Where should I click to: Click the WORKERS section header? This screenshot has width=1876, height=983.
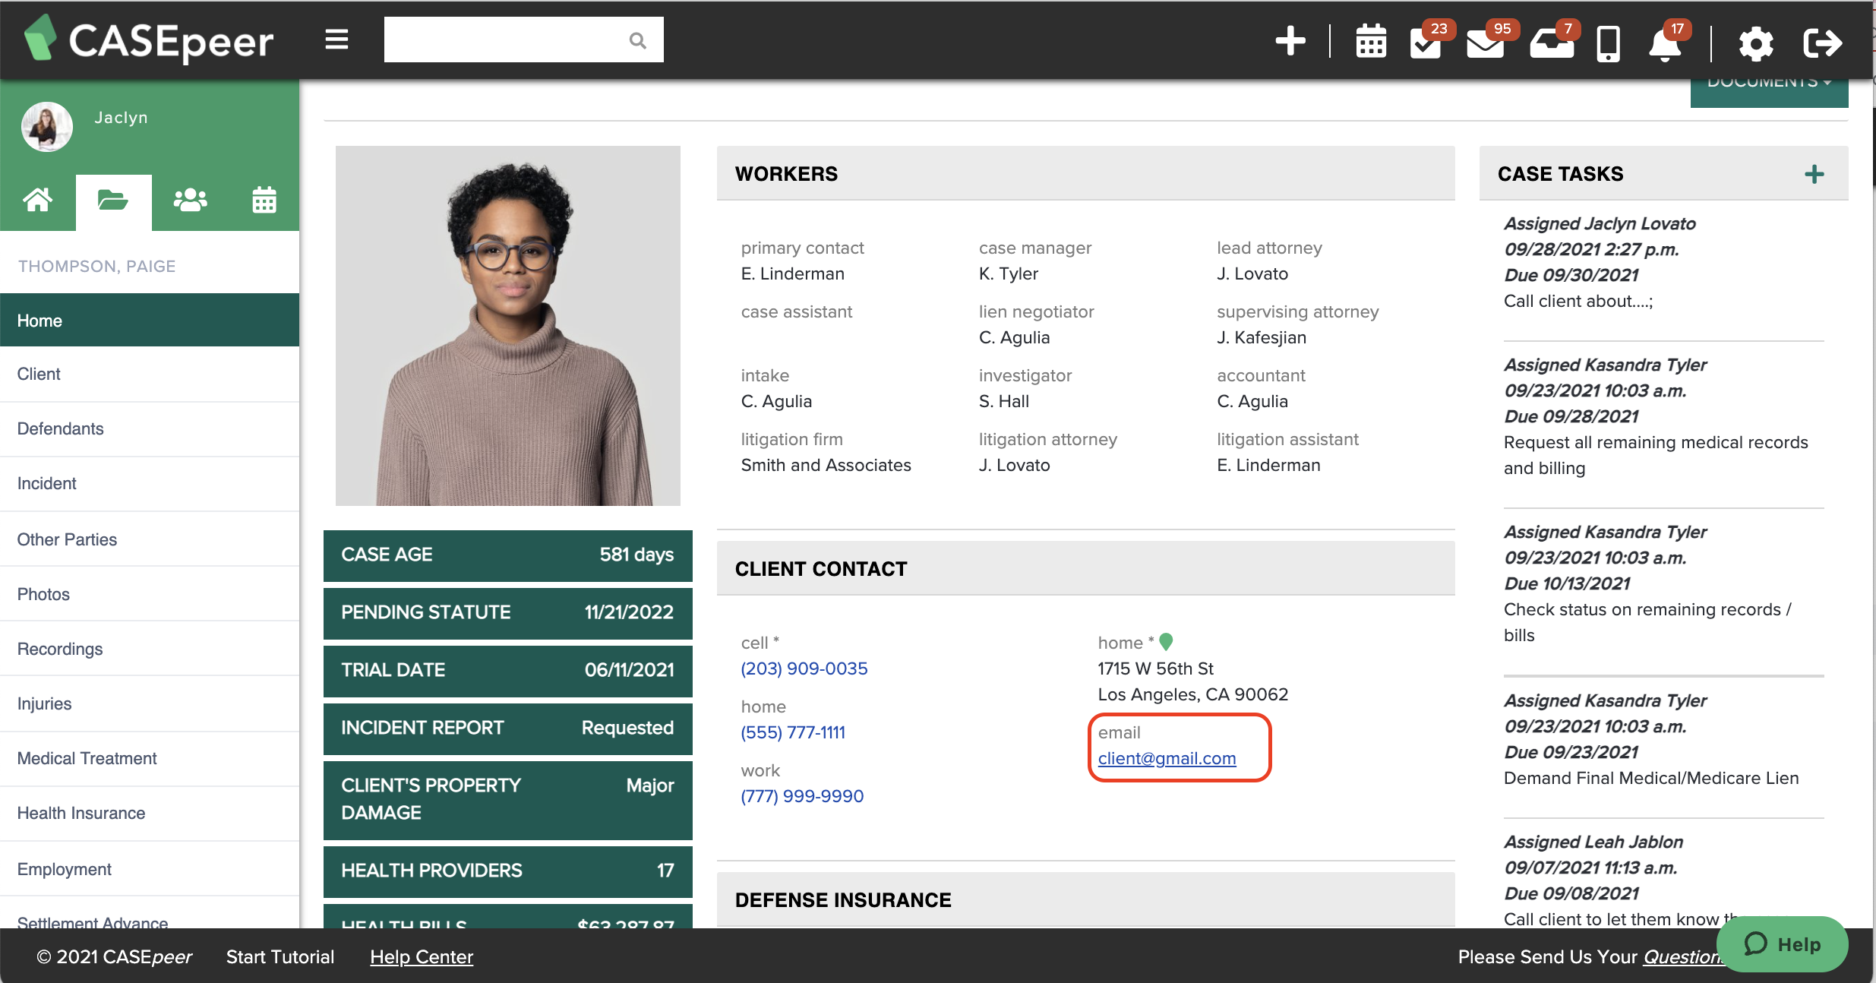[1086, 174]
